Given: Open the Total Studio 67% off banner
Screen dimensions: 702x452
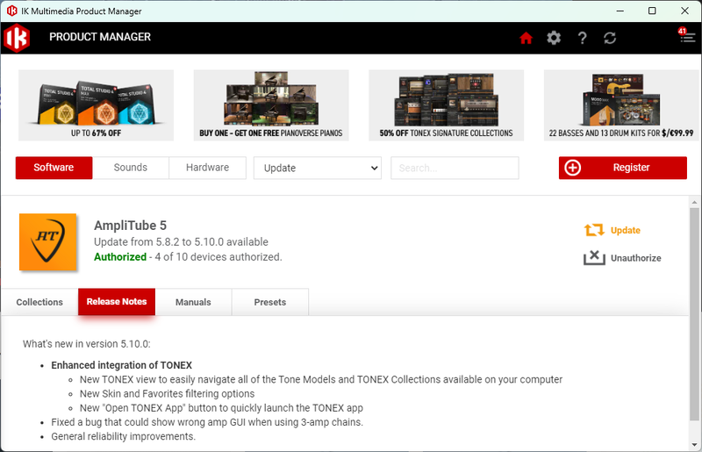Looking at the screenshot, I should [x=96, y=105].
